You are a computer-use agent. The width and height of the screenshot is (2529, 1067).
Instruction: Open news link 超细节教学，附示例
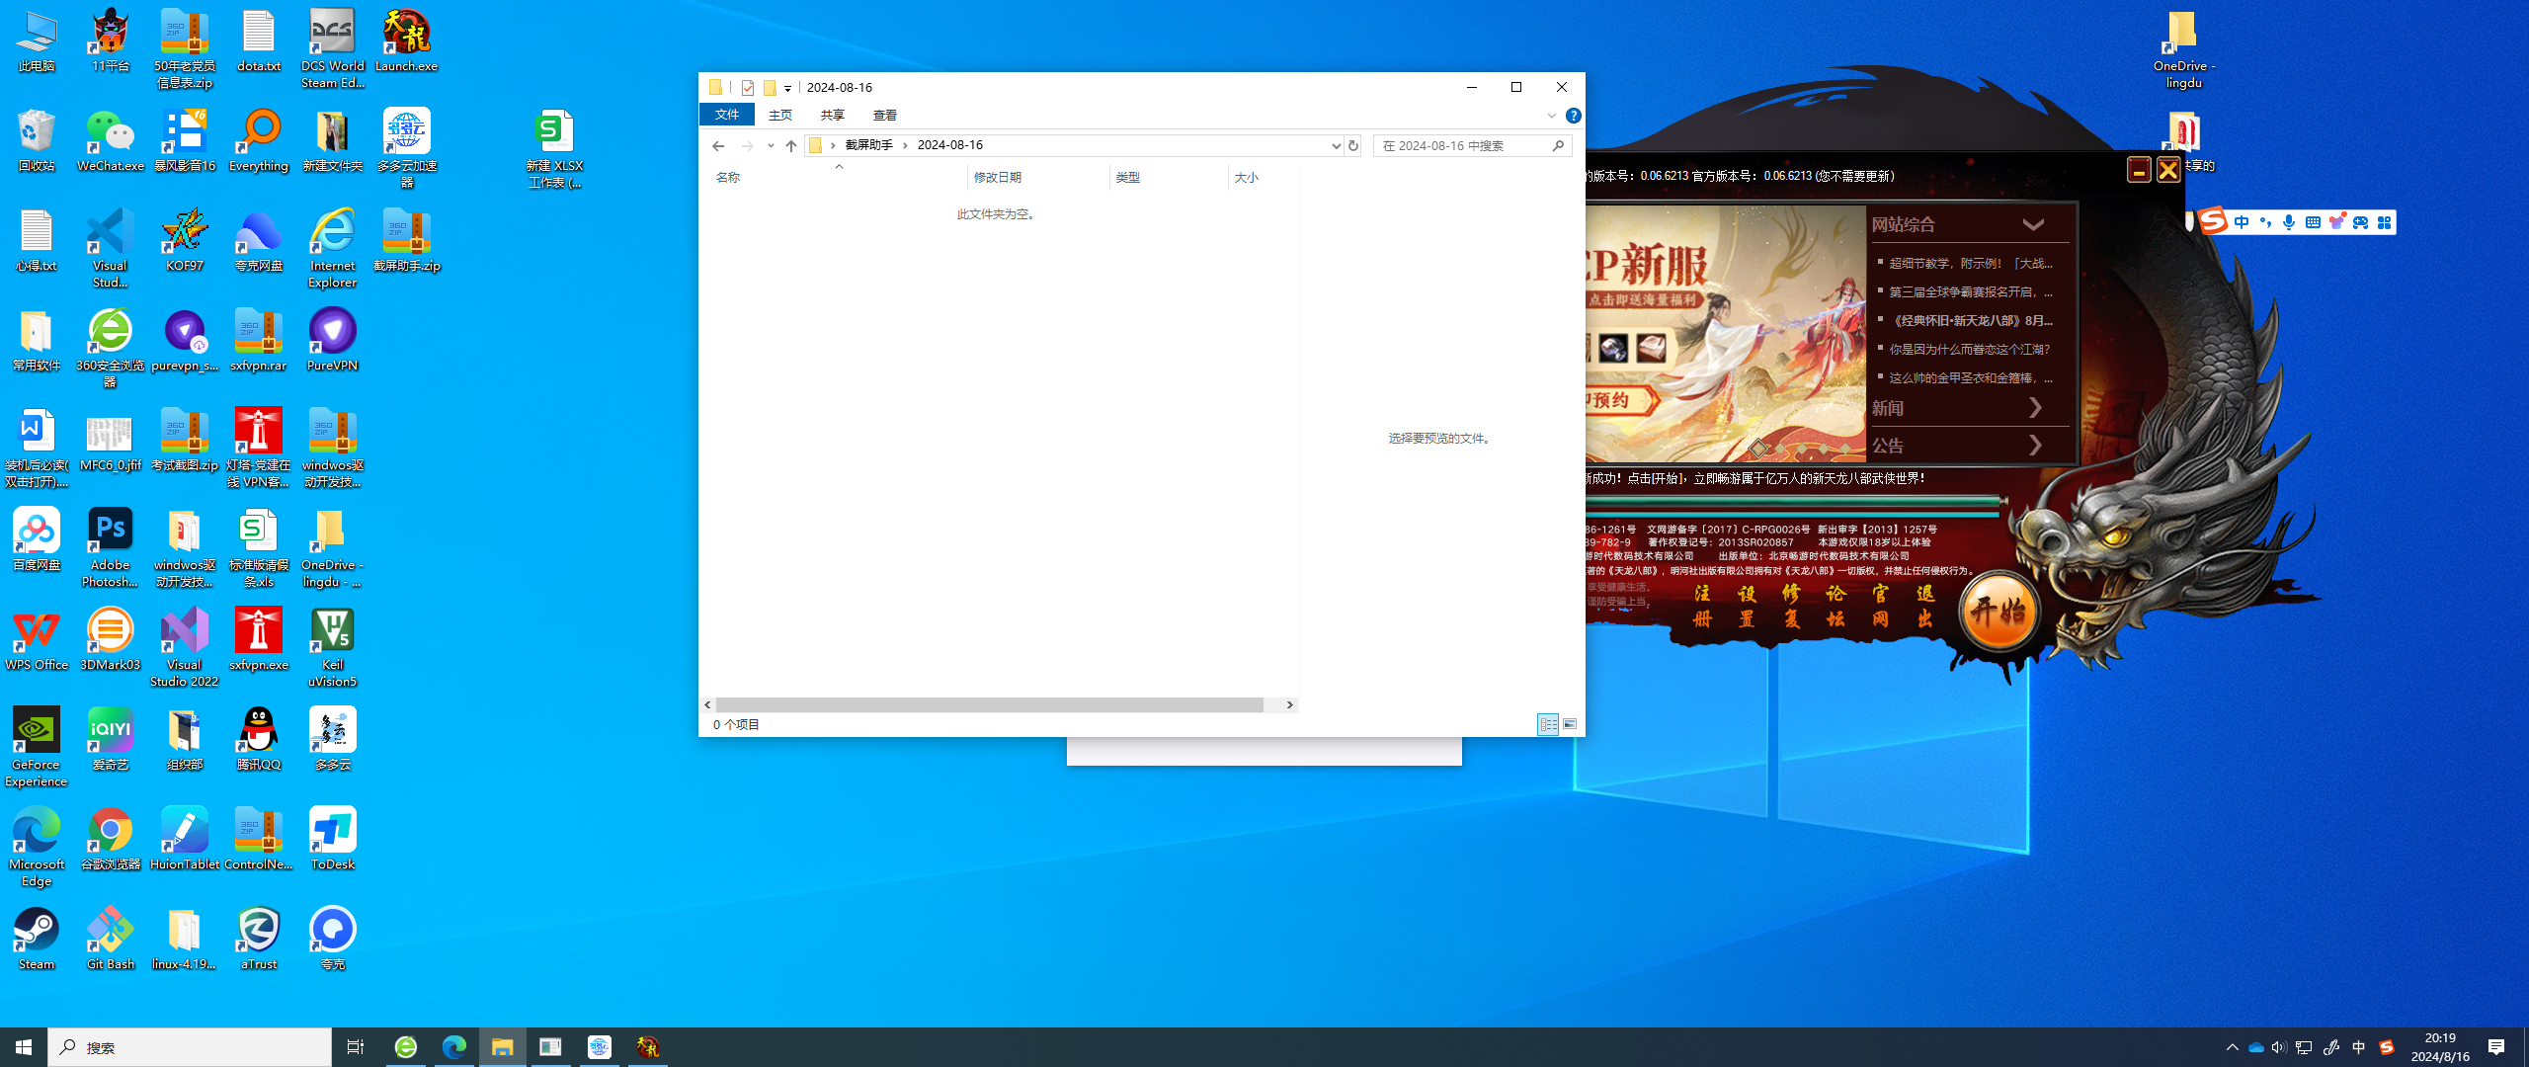click(x=1971, y=263)
